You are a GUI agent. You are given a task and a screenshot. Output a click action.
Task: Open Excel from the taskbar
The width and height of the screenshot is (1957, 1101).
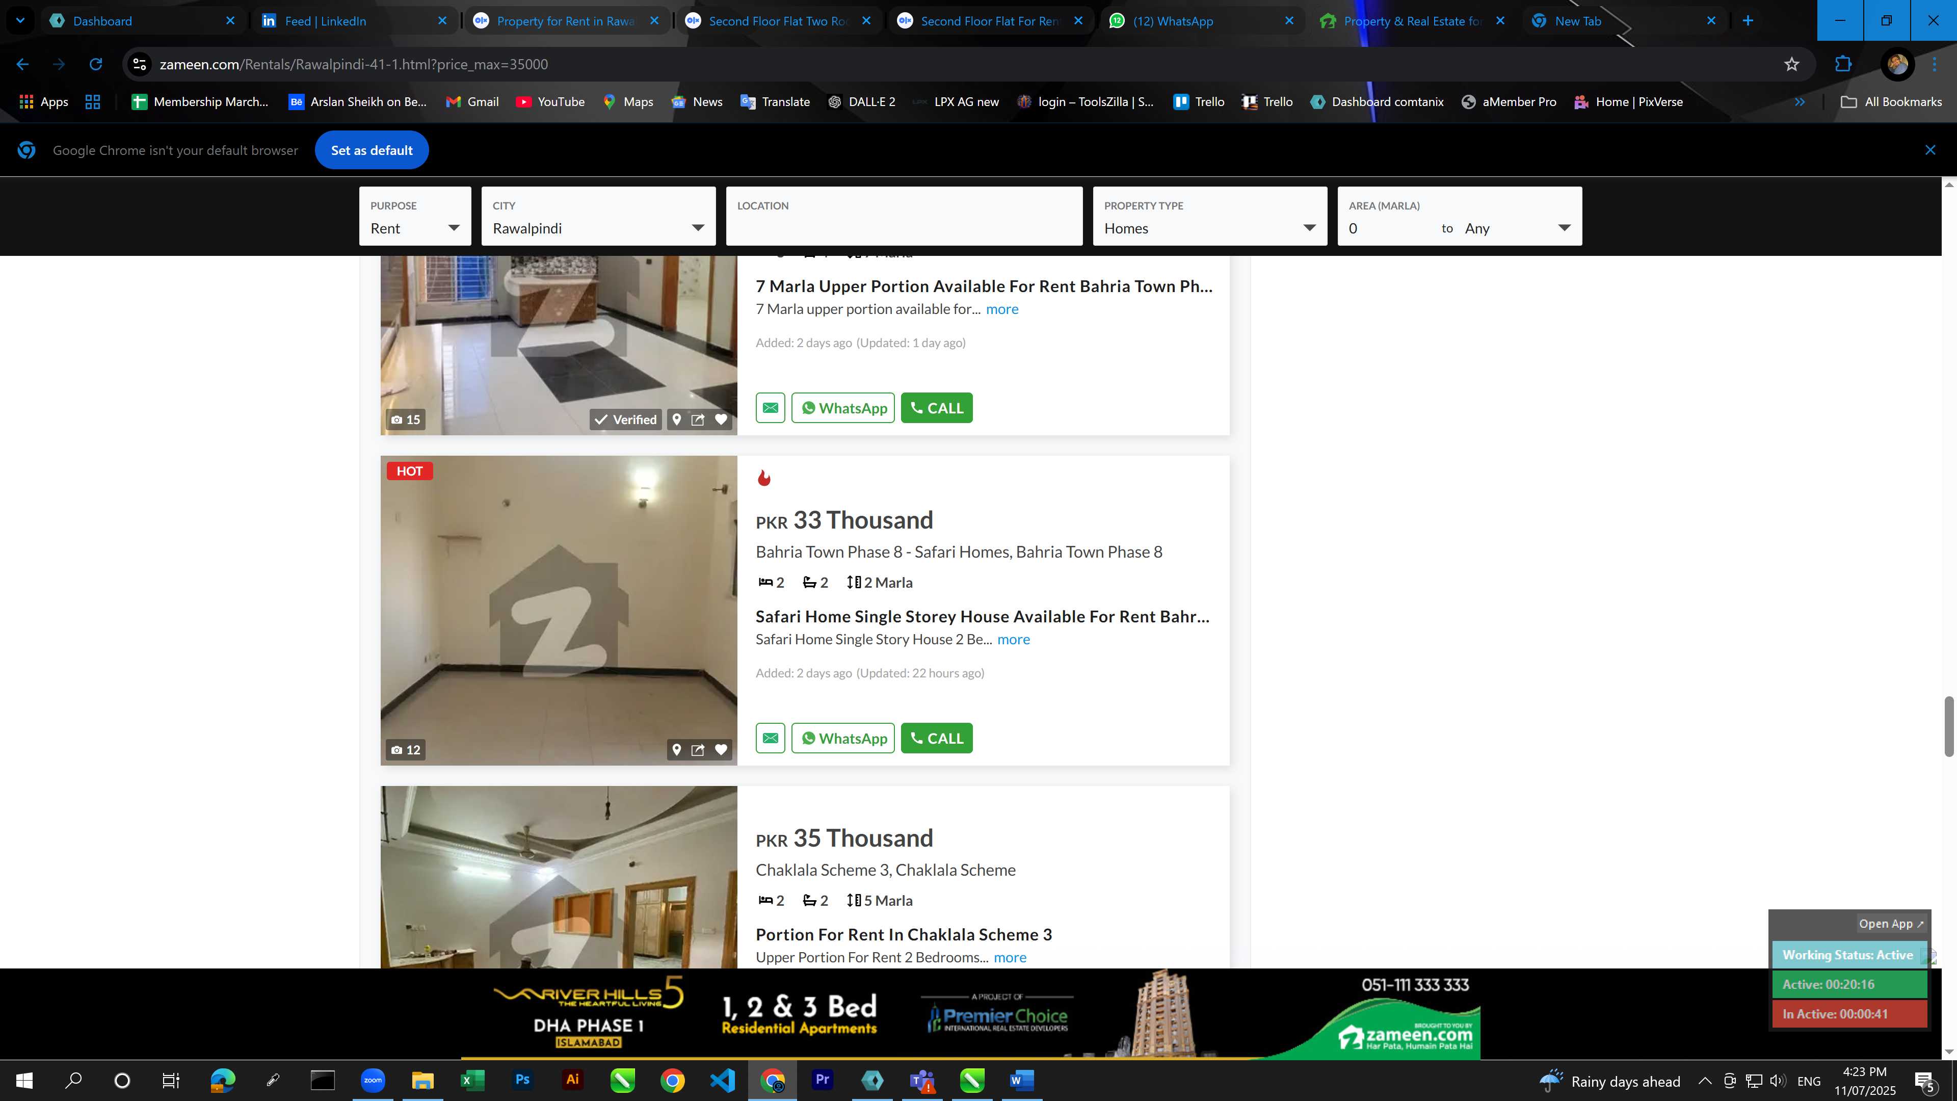coord(472,1081)
